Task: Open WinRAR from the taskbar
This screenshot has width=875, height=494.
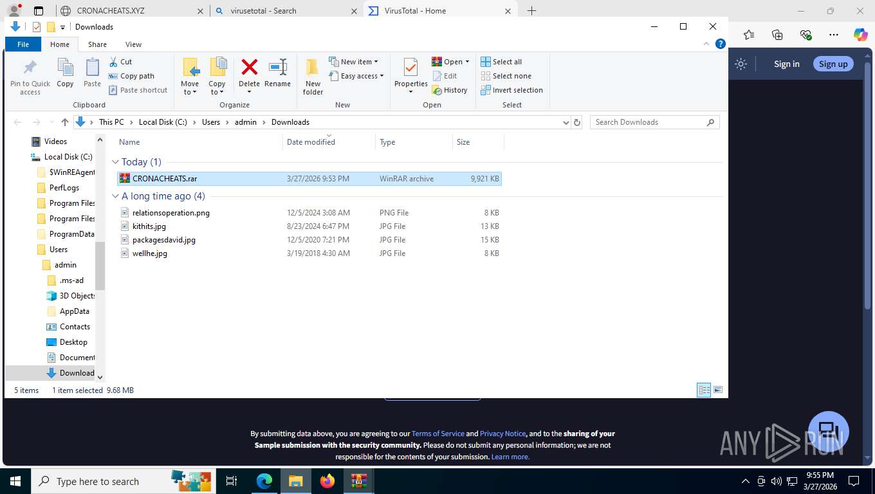Action: pos(358,481)
